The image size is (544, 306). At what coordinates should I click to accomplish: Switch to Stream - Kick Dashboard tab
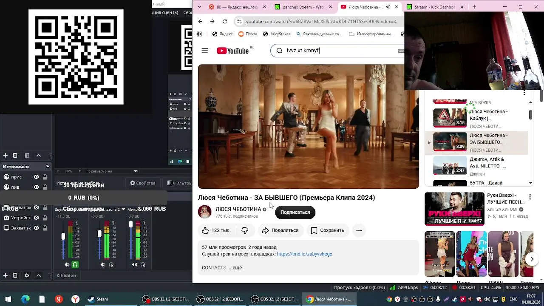point(435,7)
